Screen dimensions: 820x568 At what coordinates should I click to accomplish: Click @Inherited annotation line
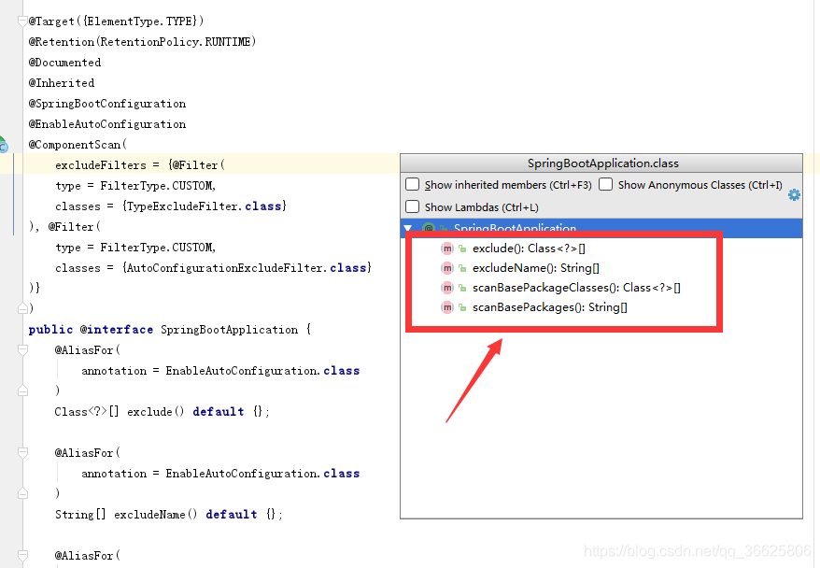(x=62, y=82)
